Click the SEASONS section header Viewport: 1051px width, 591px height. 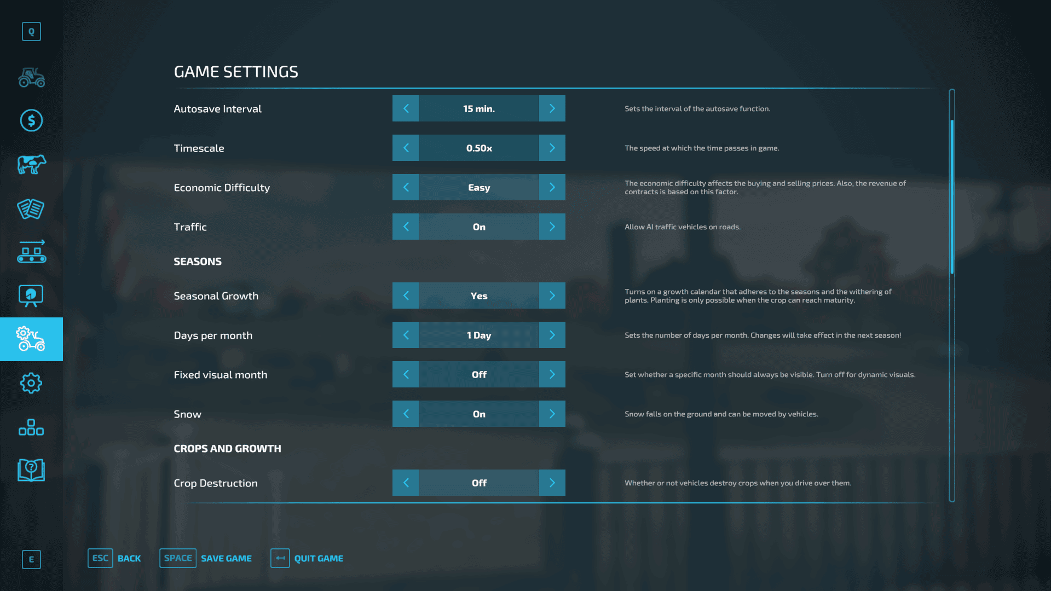click(198, 262)
